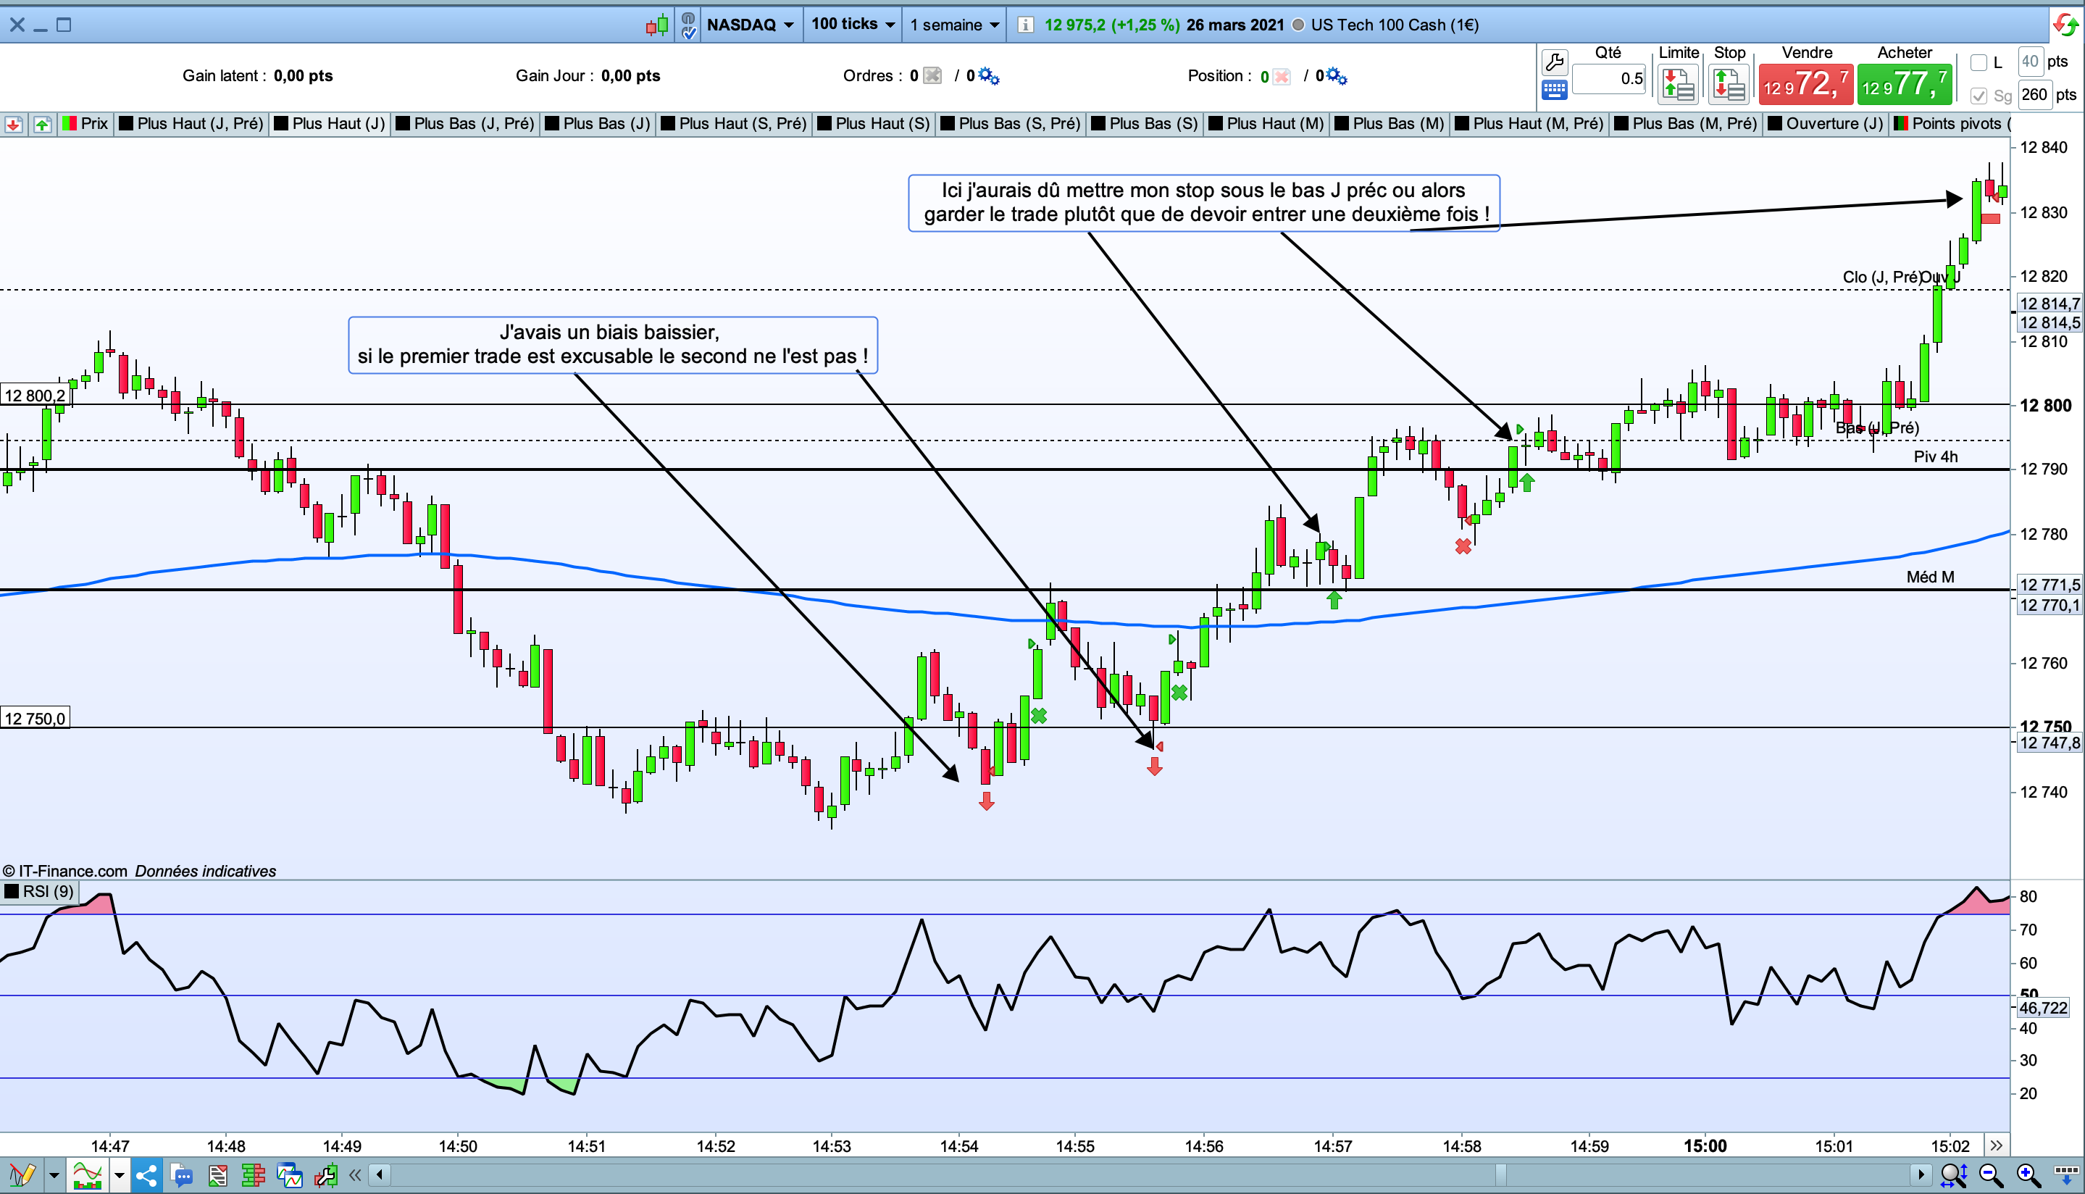Toggle the Prix color legend item
The height and width of the screenshot is (1194, 2085).
point(86,124)
